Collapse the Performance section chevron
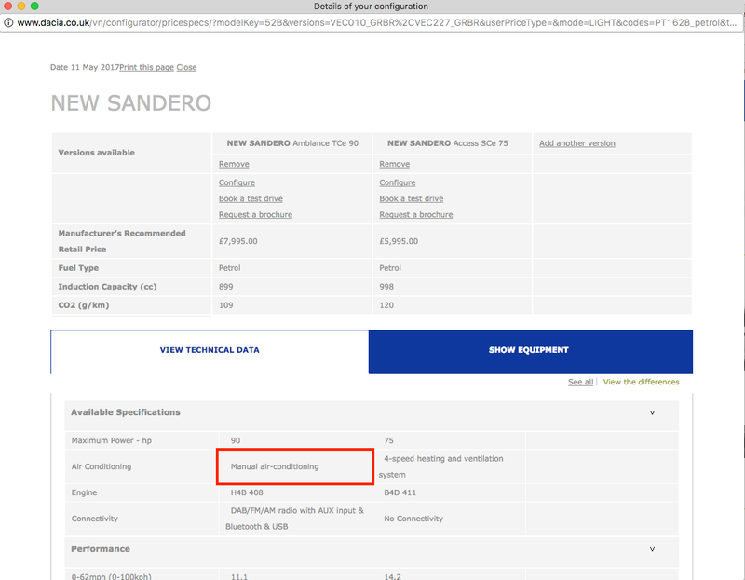 pyautogui.click(x=653, y=549)
